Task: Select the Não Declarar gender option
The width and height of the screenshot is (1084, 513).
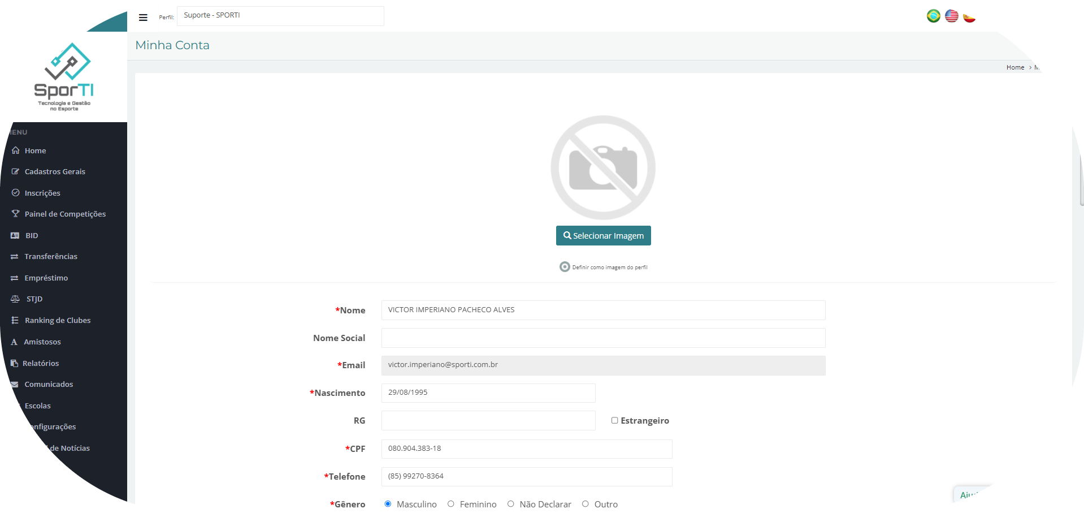Action: coord(511,504)
